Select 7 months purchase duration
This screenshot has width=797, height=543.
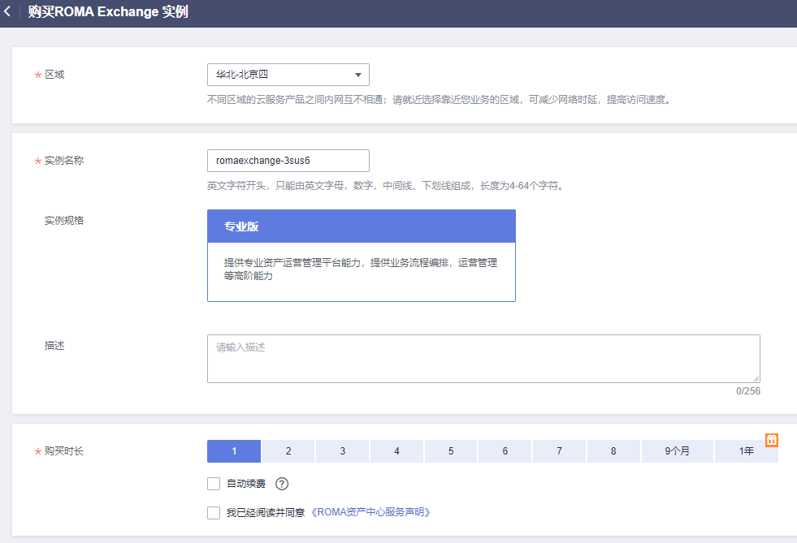559,451
